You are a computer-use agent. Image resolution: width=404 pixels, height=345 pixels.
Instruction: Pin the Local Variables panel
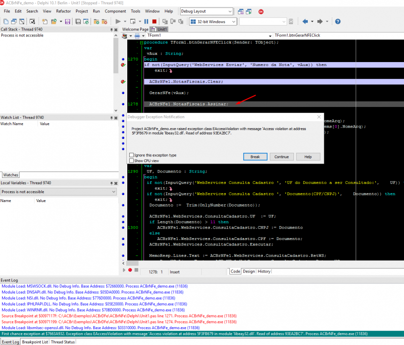point(111,183)
